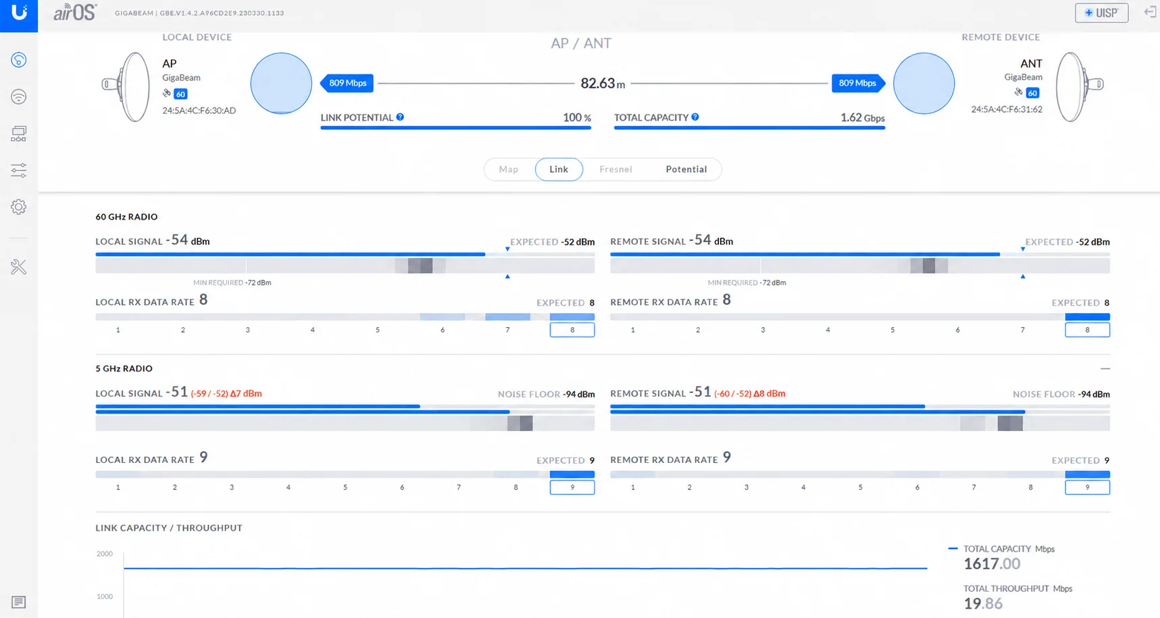Click the remote device 60 badge

point(1032,93)
